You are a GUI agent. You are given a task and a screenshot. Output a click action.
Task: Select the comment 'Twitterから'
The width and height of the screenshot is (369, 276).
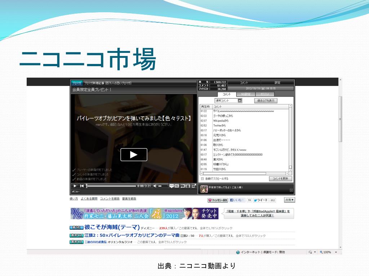click(219, 125)
